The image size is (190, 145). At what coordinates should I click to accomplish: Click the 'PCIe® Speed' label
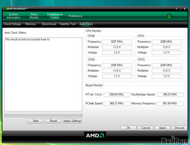(x=94, y=103)
